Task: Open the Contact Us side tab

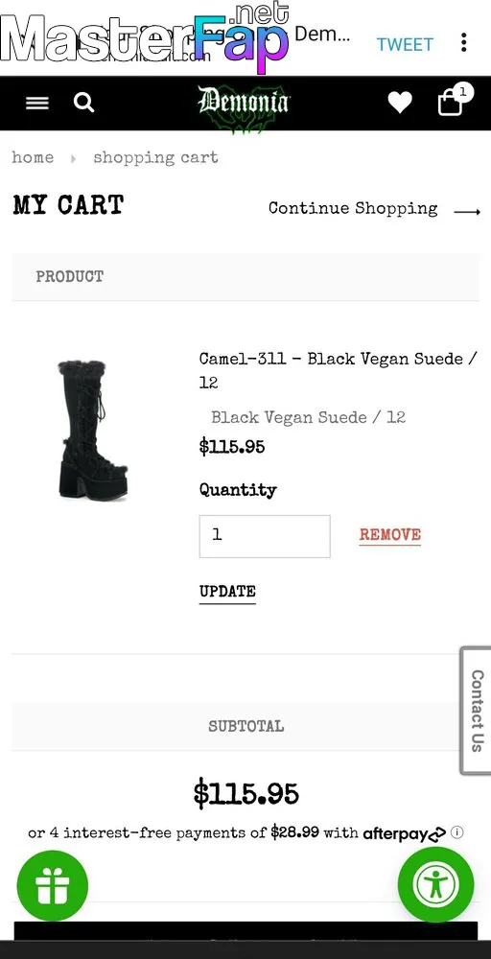Action: [x=476, y=711]
